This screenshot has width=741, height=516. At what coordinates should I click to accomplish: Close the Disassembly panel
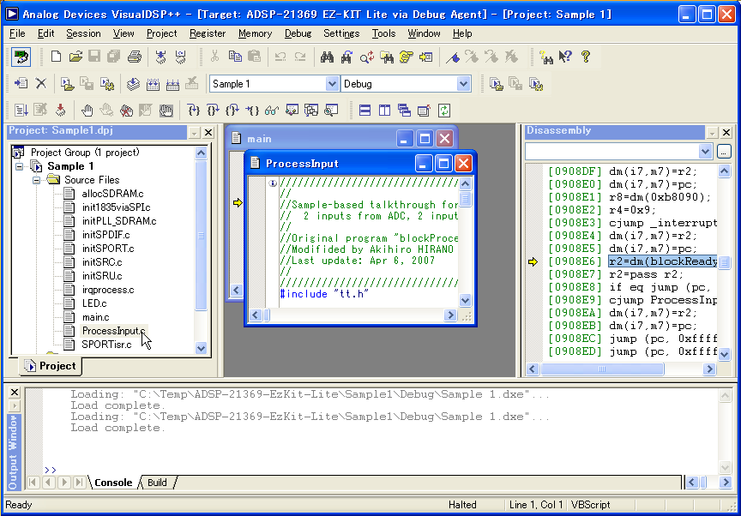[726, 133]
